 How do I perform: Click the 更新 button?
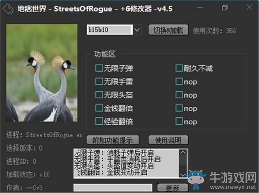(x=172, y=188)
